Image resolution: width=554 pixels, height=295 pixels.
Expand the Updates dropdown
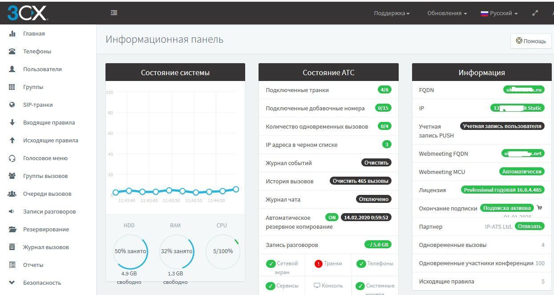[x=447, y=13]
